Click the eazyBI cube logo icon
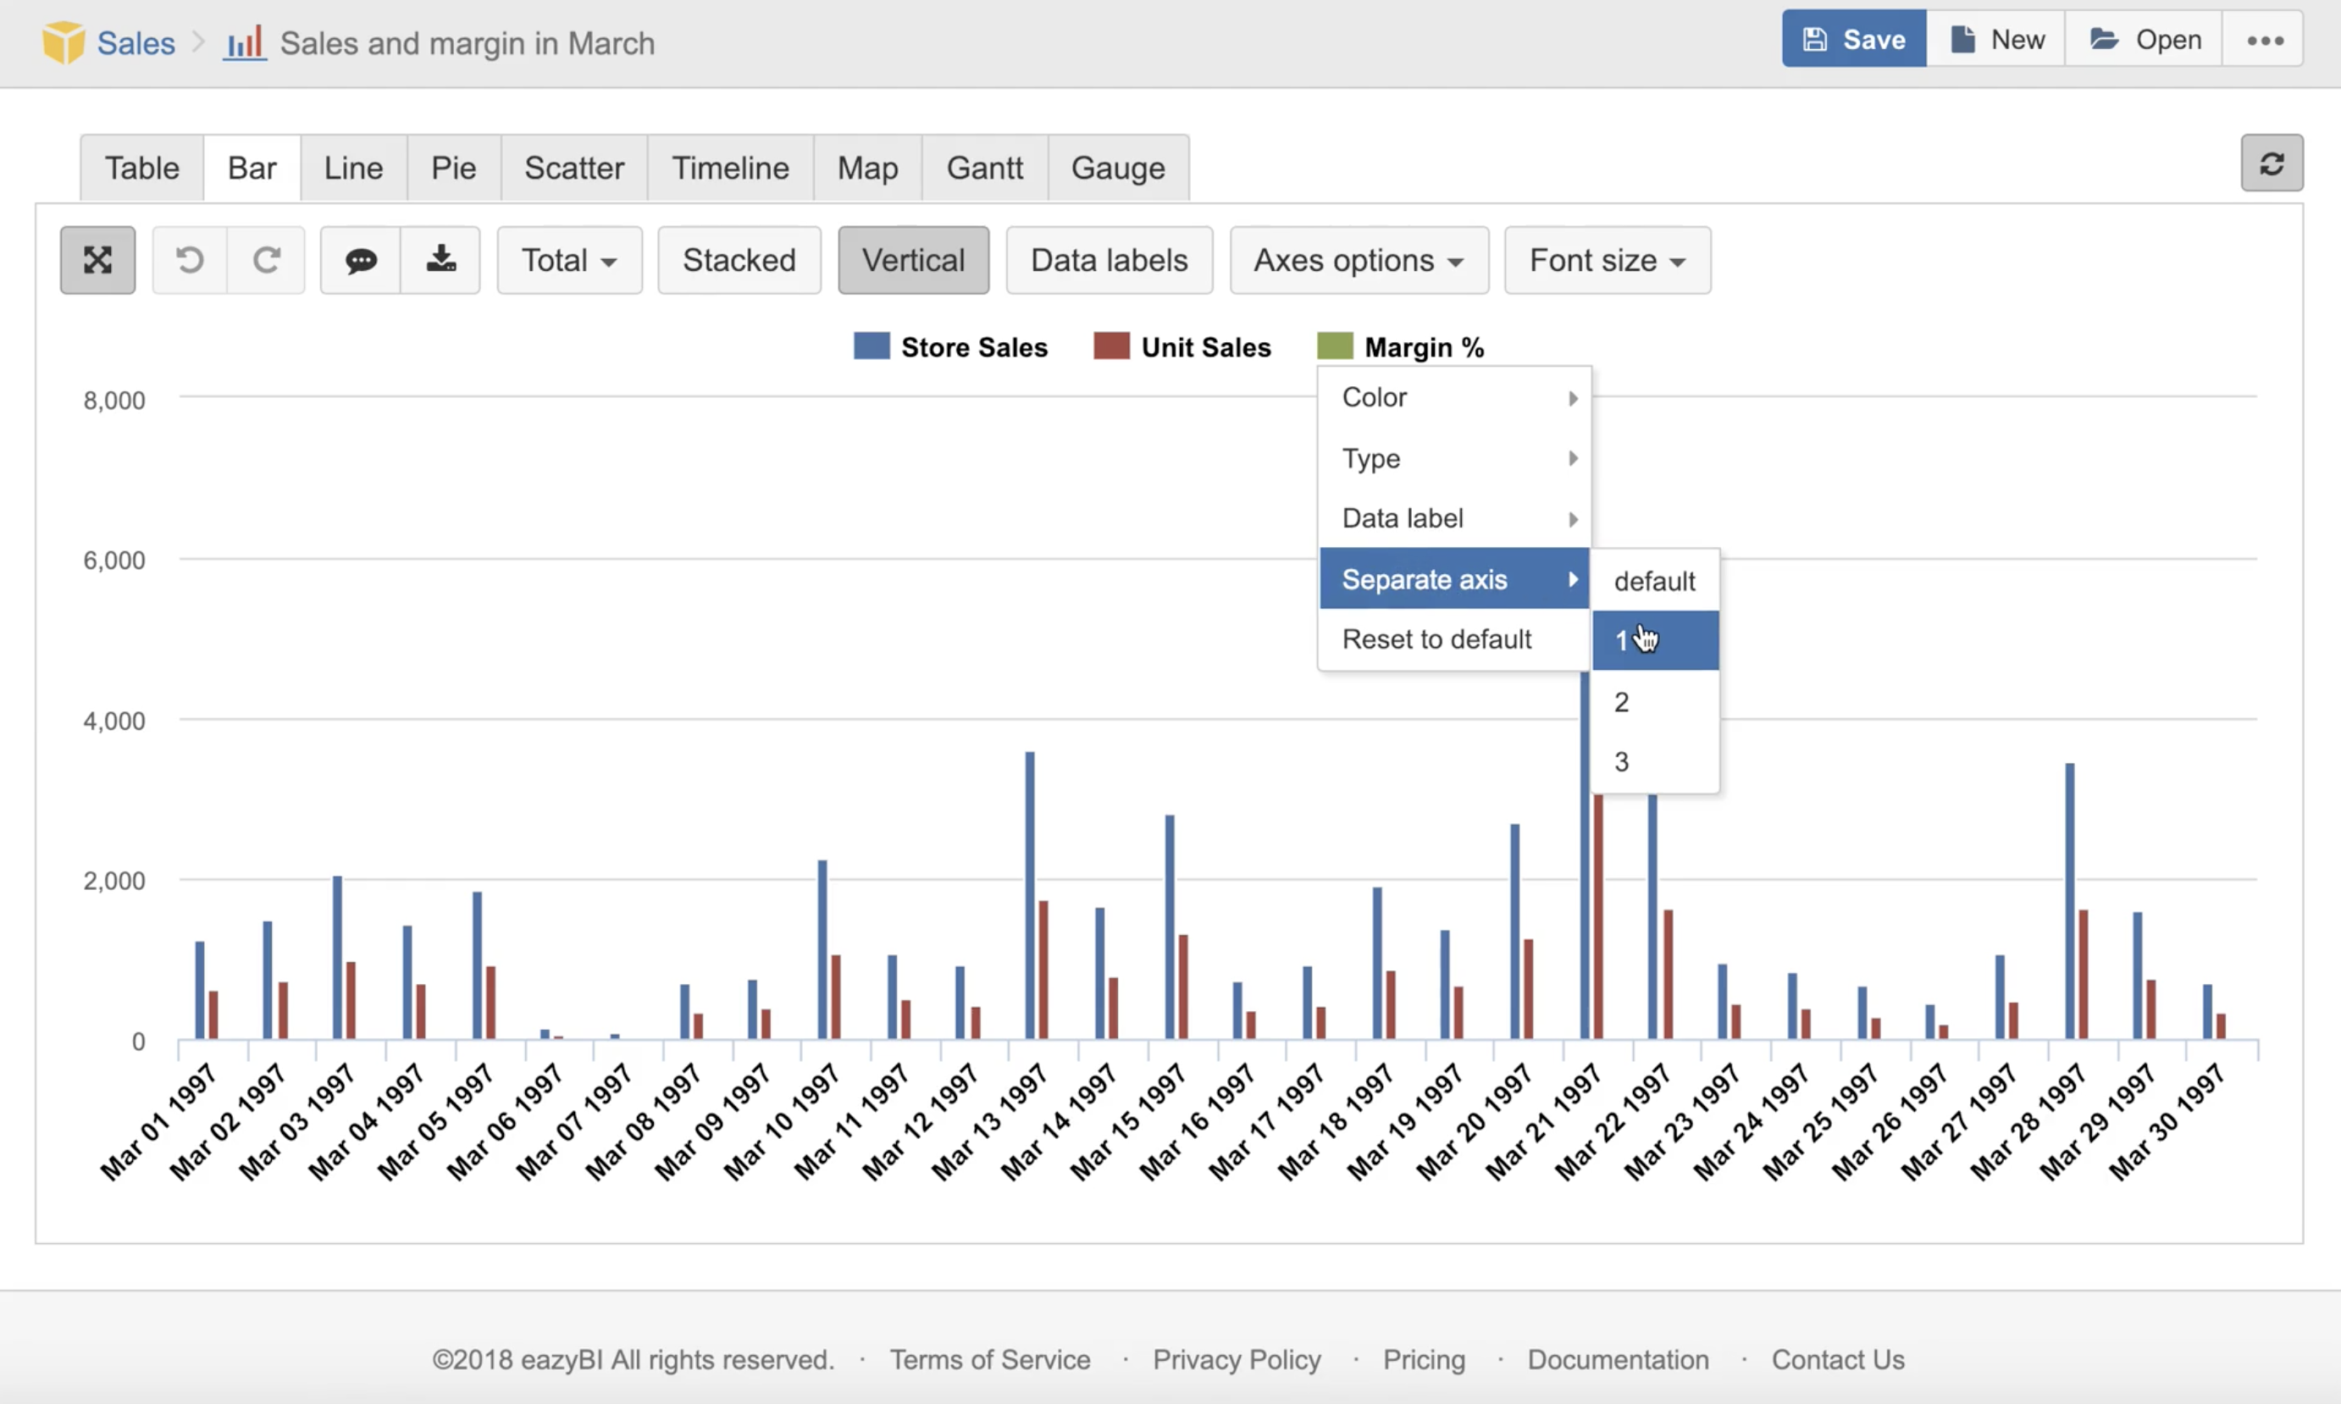This screenshot has width=2341, height=1404. 64,42
